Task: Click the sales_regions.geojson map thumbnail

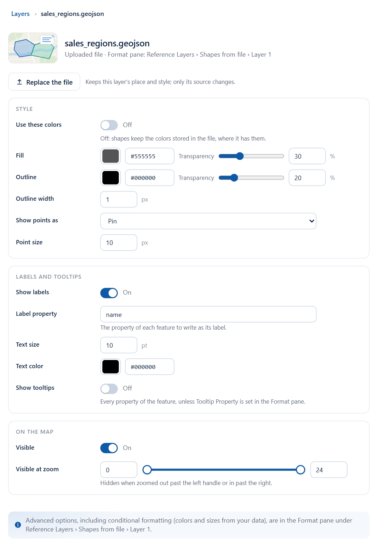Action: click(x=33, y=48)
